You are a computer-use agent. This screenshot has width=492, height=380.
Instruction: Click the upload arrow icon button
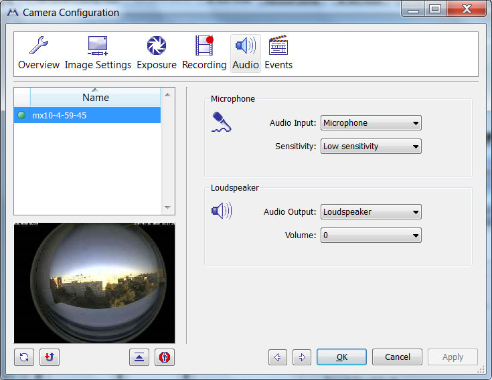click(x=139, y=357)
